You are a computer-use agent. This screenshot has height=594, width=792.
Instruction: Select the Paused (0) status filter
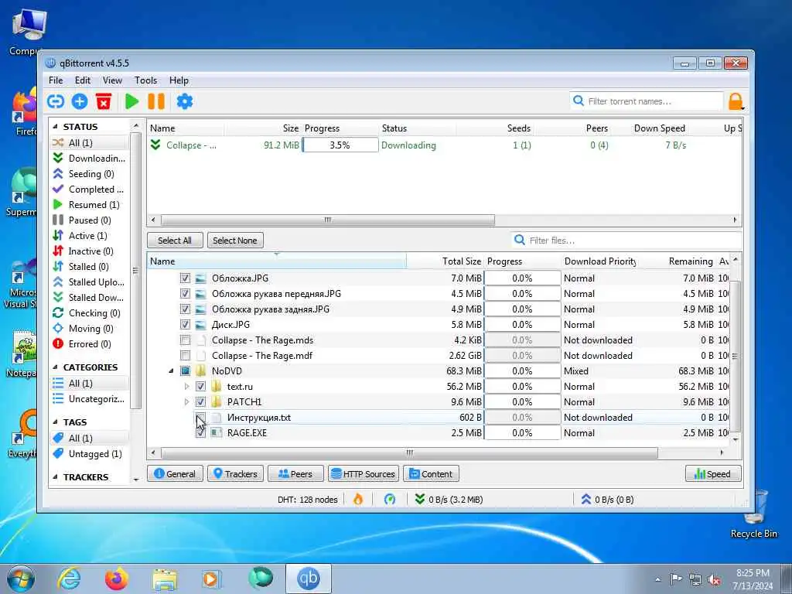(89, 220)
